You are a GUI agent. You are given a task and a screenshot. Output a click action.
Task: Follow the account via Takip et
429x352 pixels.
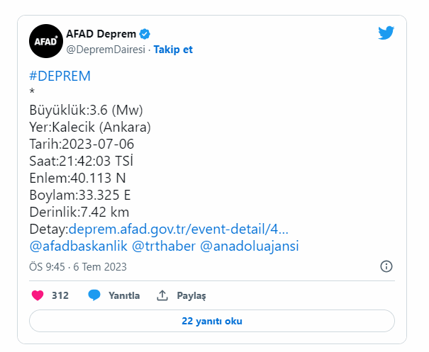[x=173, y=50]
